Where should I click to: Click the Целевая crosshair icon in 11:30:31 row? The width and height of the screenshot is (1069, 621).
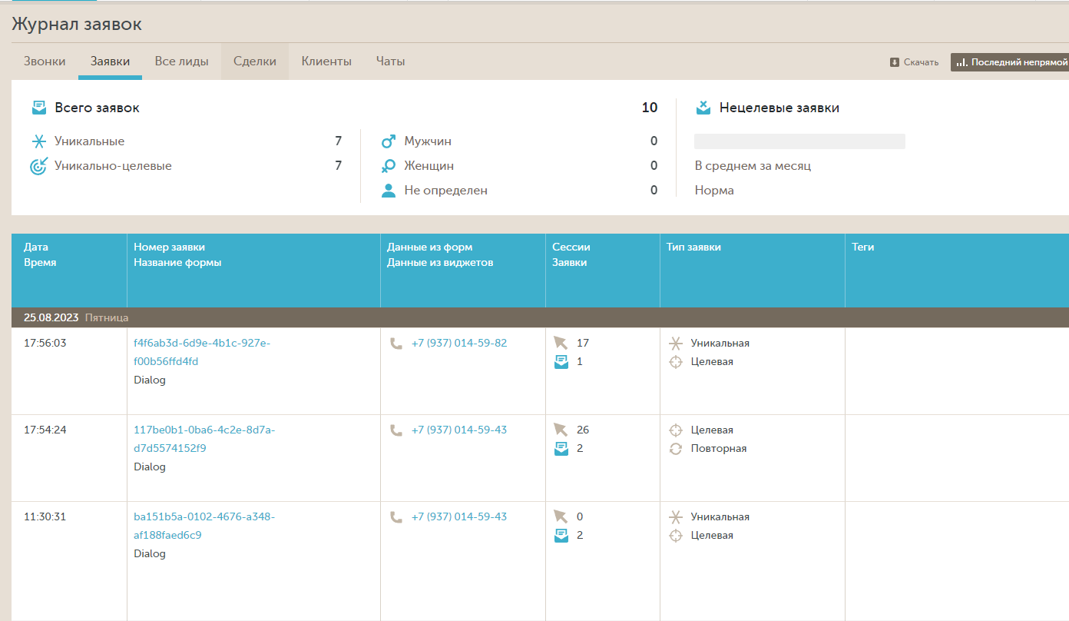(676, 536)
